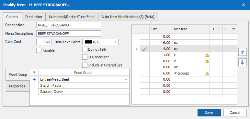
Task: Click the black color swatch in Item Text Color
Action: 88,42
